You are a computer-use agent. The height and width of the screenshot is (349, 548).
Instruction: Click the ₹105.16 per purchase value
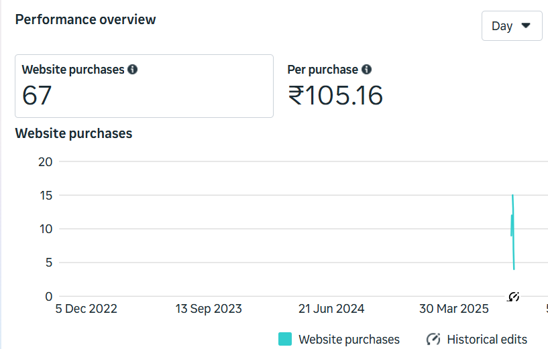(335, 96)
